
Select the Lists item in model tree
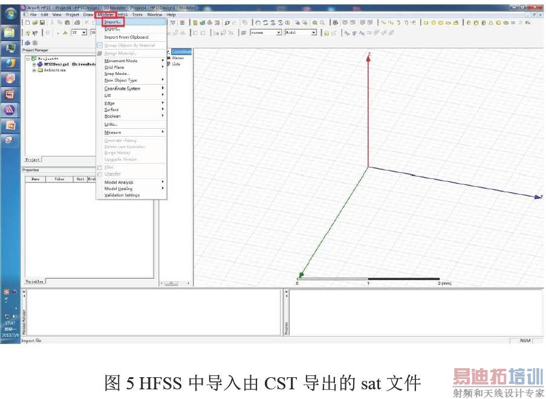click(176, 64)
